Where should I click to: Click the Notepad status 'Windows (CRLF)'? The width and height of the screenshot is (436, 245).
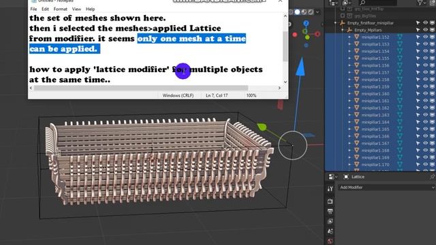(178, 95)
